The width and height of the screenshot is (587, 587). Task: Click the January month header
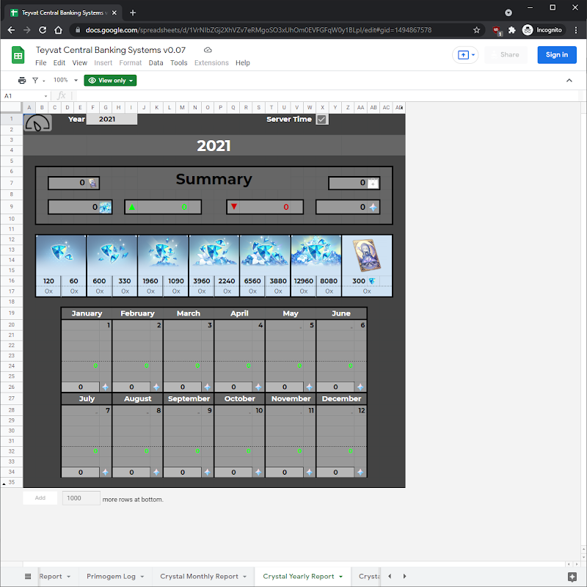pos(87,313)
